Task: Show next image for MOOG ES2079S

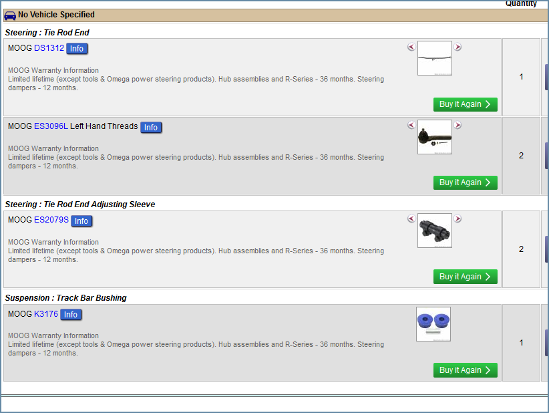Action: point(457,219)
